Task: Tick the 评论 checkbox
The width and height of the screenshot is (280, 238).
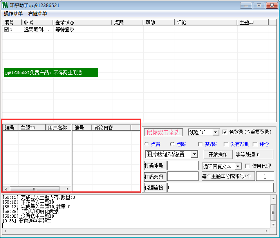Action: tap(255, 144)
